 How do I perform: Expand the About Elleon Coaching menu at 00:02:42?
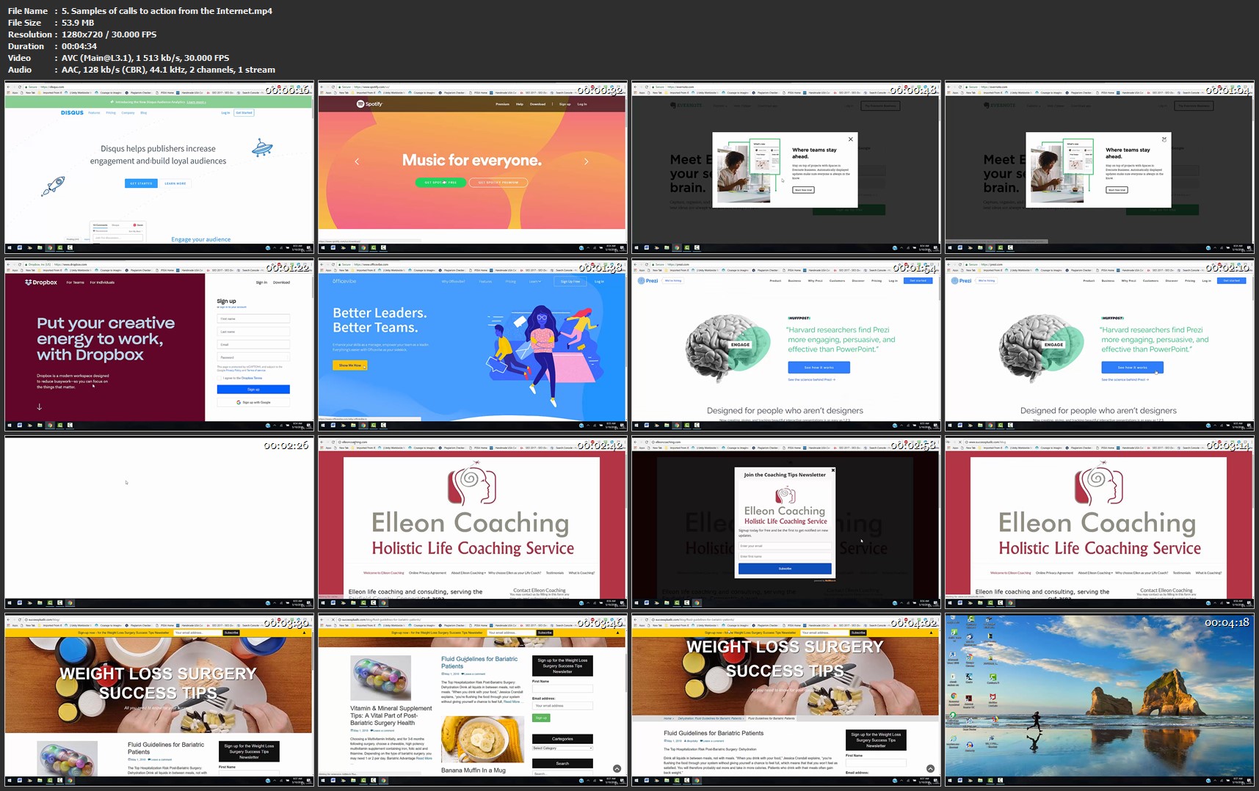coord(468,573)
